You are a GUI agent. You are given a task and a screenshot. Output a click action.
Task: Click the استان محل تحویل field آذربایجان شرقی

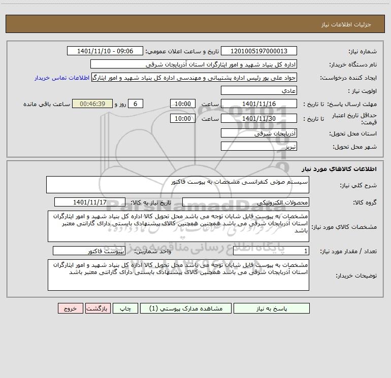tap(259, 133)
